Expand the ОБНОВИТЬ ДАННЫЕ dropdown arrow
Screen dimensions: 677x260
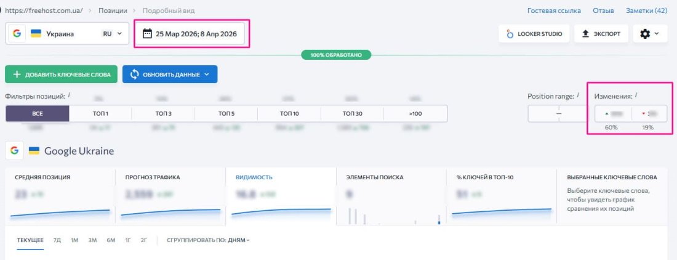point(207,75)
